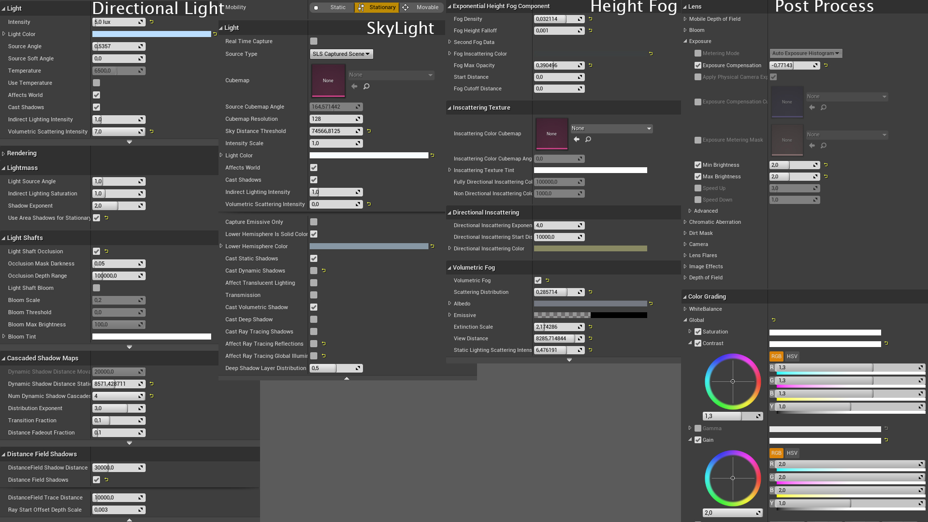Click the magnifier next to Inscattering Color Cubemap

588,139
